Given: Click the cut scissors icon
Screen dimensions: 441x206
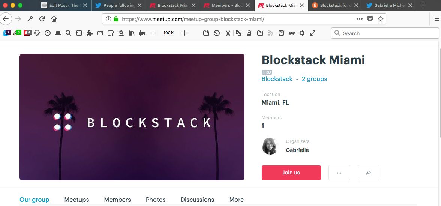Looking at the screenshot, I should (x=228, y=33).
